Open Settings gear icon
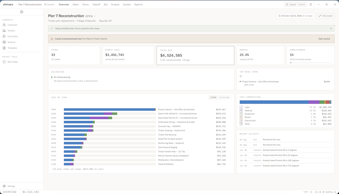Image resolution: width=339 pixels, height=194 pixels. pos(4,186)
